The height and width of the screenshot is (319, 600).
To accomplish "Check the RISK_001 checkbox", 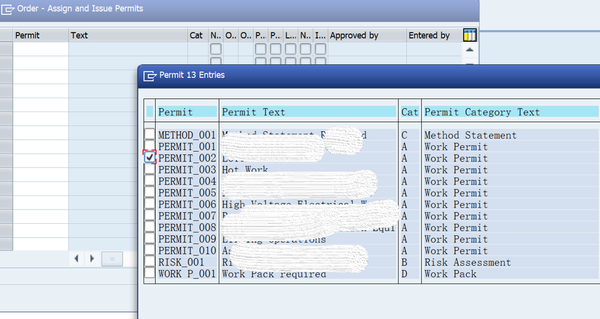I will tap(149, 261).
